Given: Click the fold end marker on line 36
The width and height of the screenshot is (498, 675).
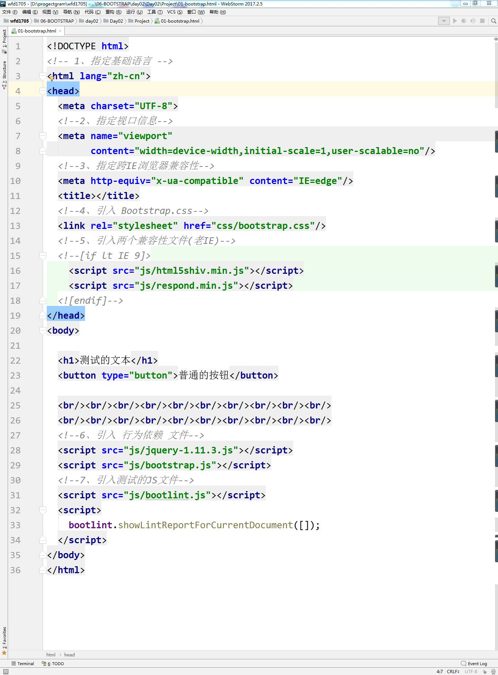Looking at the screenshot, I should [43, 570].
